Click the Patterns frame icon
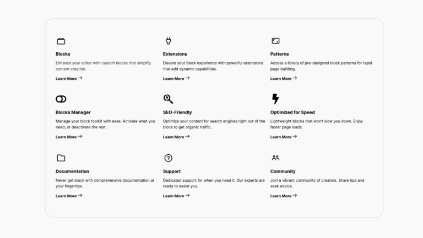The height and width of the screenshot is (238, 423). 275,41
